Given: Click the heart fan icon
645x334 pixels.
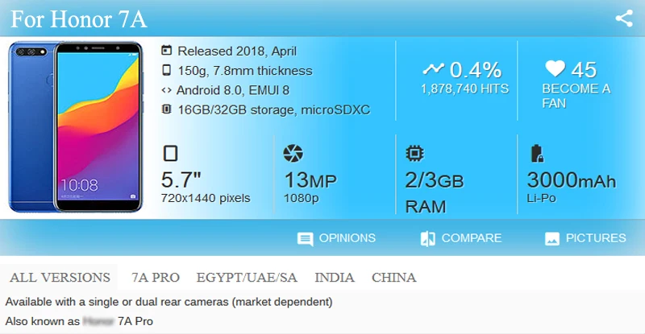Looking at the screenshot, I should click(x=555, y=68).
